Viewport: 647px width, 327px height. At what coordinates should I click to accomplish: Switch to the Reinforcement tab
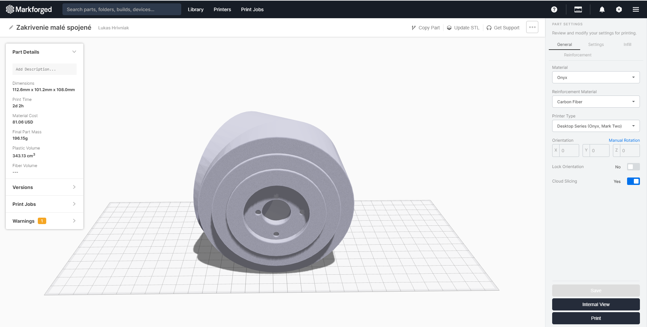pyautogui.click(x=577, y=55)
